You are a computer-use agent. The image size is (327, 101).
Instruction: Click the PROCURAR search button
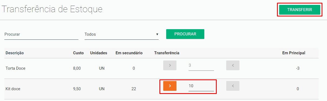click(185, 34)
